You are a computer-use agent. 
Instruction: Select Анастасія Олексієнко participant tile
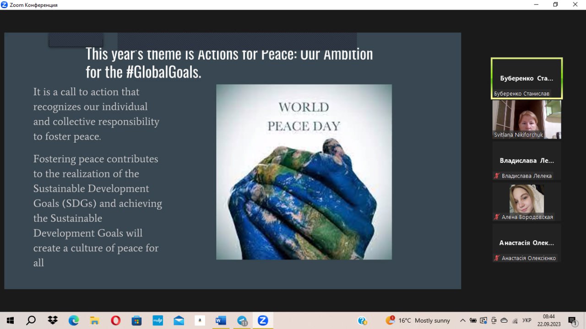(526, 243)
